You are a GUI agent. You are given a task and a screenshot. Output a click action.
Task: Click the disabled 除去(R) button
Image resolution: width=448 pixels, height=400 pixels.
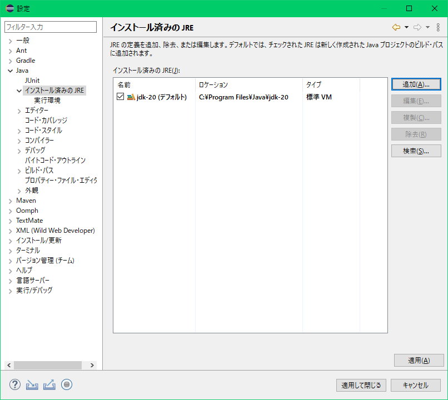coord(416,134)
